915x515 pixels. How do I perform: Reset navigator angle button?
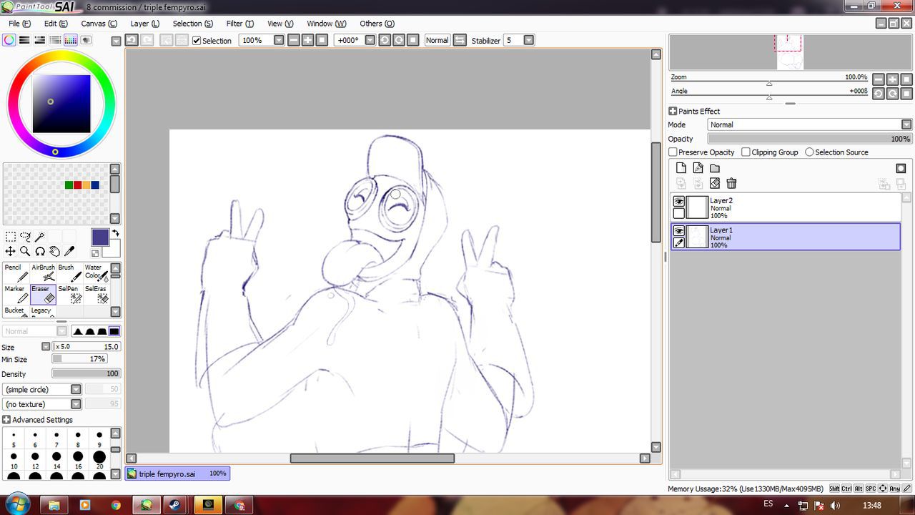coord(906,94)
